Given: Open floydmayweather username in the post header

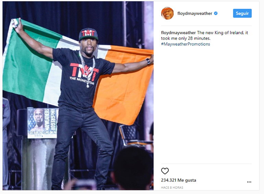Looking at the screenshot, I should click(195, 13).
